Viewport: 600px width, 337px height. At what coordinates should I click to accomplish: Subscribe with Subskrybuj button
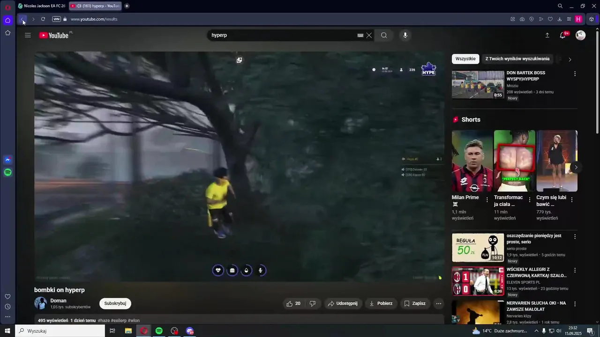tap(115, 303)
